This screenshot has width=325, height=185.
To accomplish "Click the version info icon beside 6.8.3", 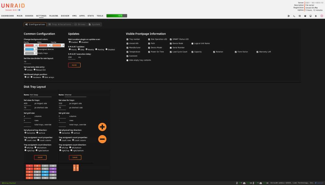I will coord(19,10).
